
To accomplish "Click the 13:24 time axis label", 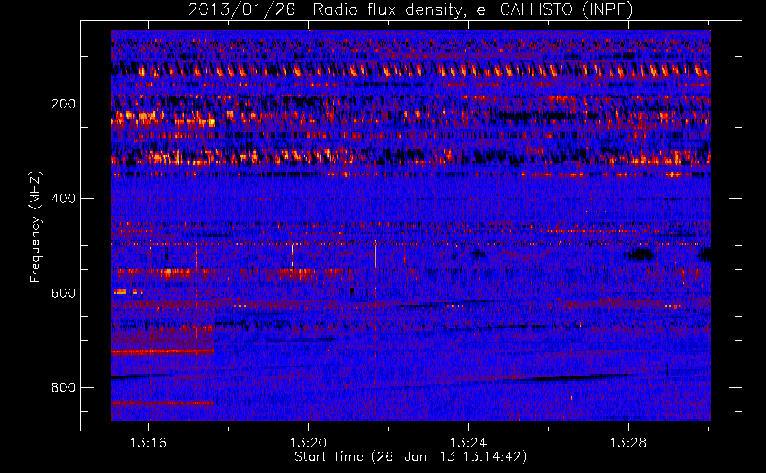I will pyautogui.click(x=468, y=443).
